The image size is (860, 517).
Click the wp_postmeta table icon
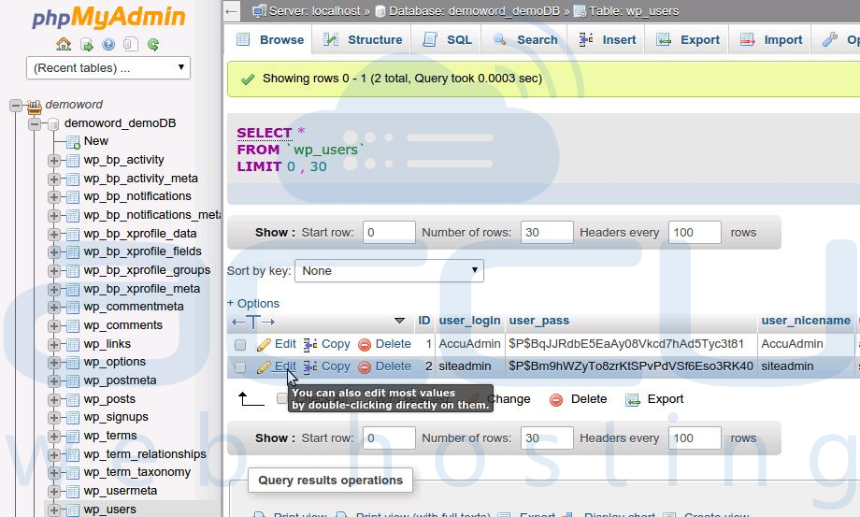pos(73,381)
